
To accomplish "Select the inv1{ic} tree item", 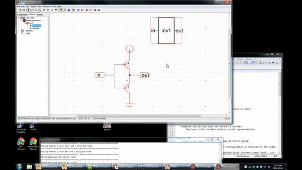I will click(35, 28).
